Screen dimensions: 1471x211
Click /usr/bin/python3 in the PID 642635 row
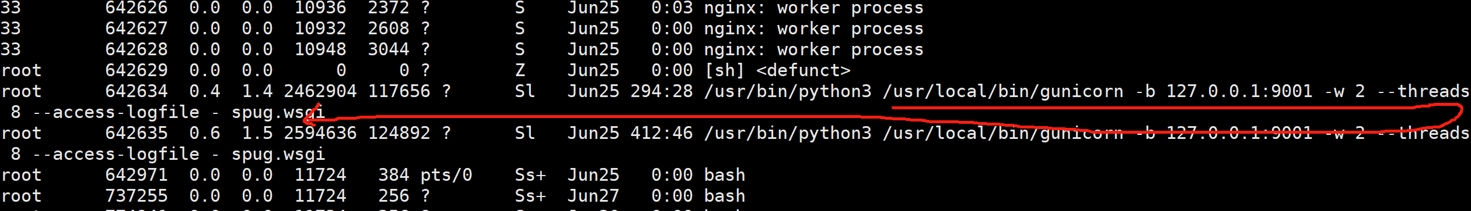pos(788,133)
